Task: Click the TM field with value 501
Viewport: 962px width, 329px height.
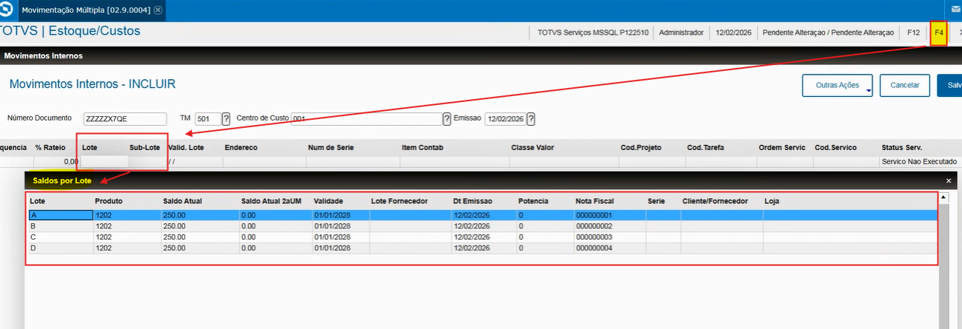Action: (x=207, y=119)
